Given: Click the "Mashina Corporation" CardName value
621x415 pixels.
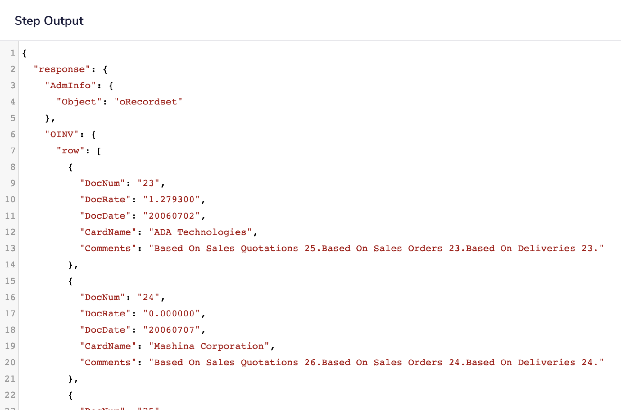Looking at the screenshot, I should pos(209,346).
